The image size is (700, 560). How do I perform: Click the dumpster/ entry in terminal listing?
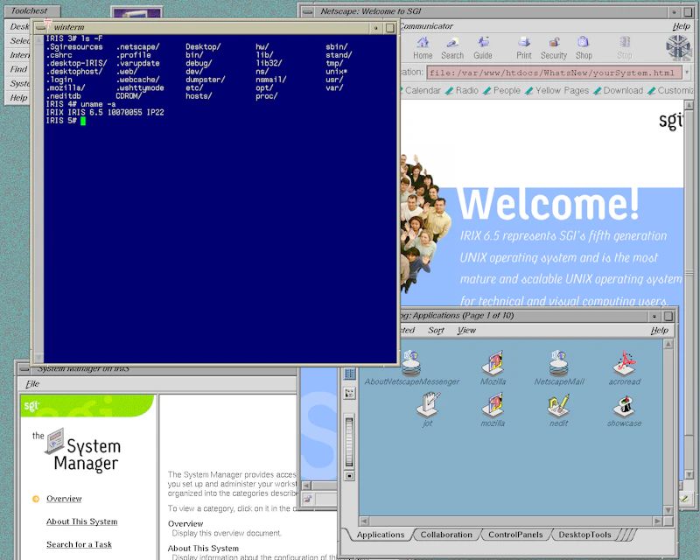pos(206,80)
